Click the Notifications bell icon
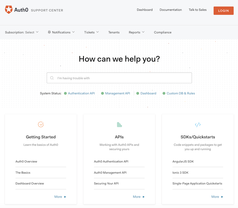The width and height of the screenshot is (238, 208). (x=49, y=32)
